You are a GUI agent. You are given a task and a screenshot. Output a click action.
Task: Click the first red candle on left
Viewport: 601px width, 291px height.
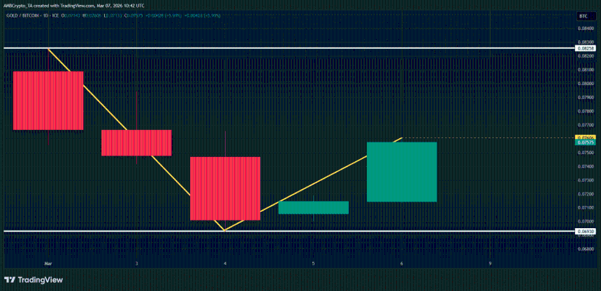pos(48,100)
